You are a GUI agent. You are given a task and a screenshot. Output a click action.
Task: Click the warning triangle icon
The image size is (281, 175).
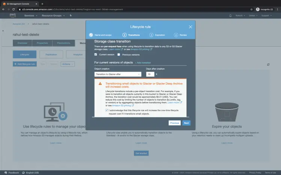(x=100, y=83)
